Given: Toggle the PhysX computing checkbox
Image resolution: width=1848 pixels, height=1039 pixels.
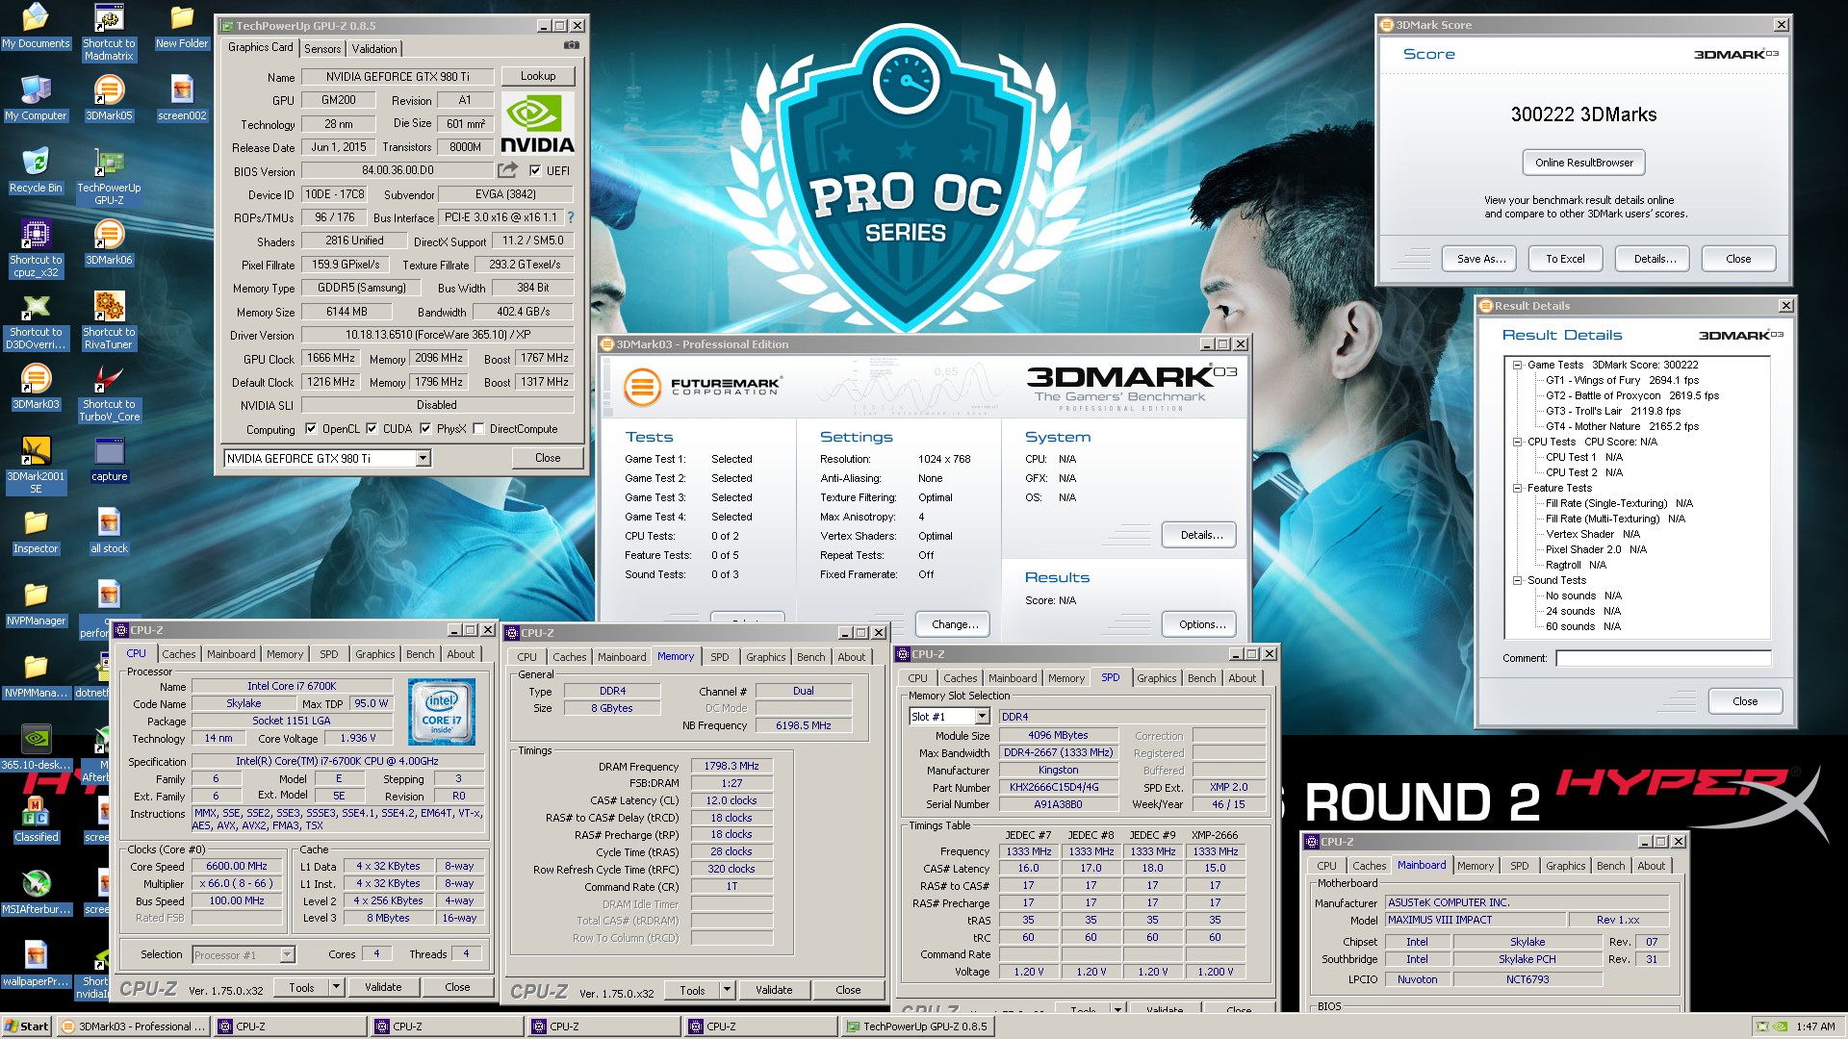Looking at the screenshot, I should coord(425,429).
